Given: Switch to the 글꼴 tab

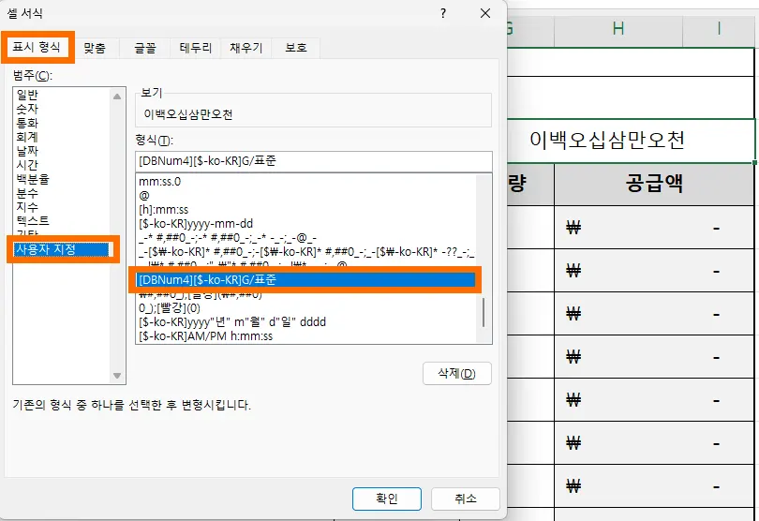Looking at the screenshot, I should point(144,48).
